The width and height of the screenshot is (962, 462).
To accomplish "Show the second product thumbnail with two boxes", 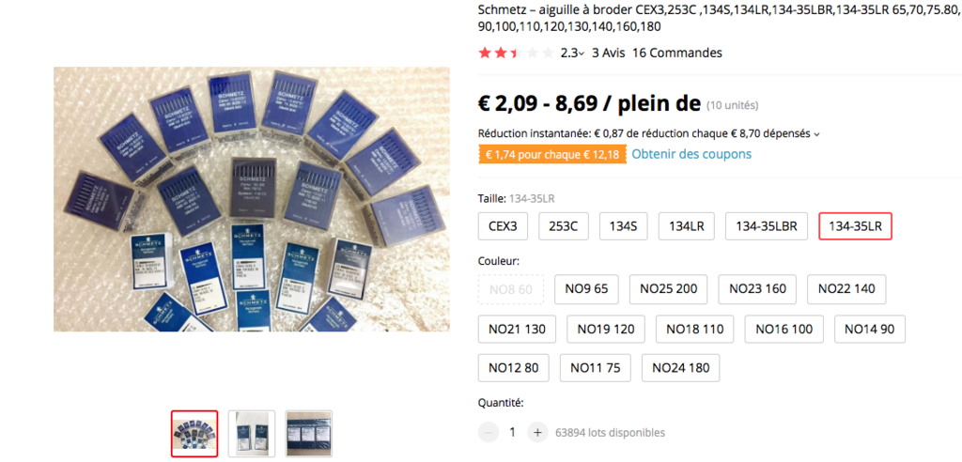I will tap(252, 434).
